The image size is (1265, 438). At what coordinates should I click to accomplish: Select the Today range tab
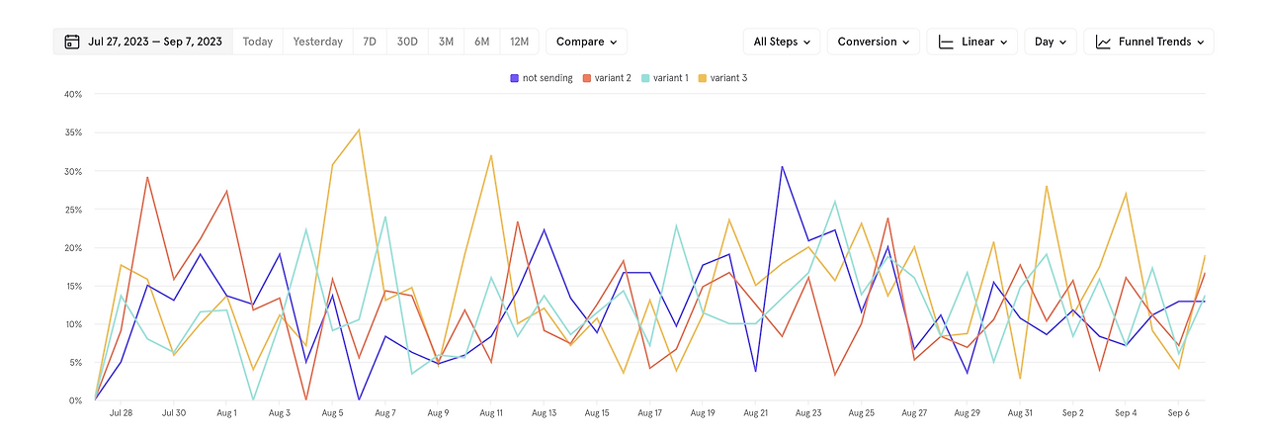click(x=258, y=42)
